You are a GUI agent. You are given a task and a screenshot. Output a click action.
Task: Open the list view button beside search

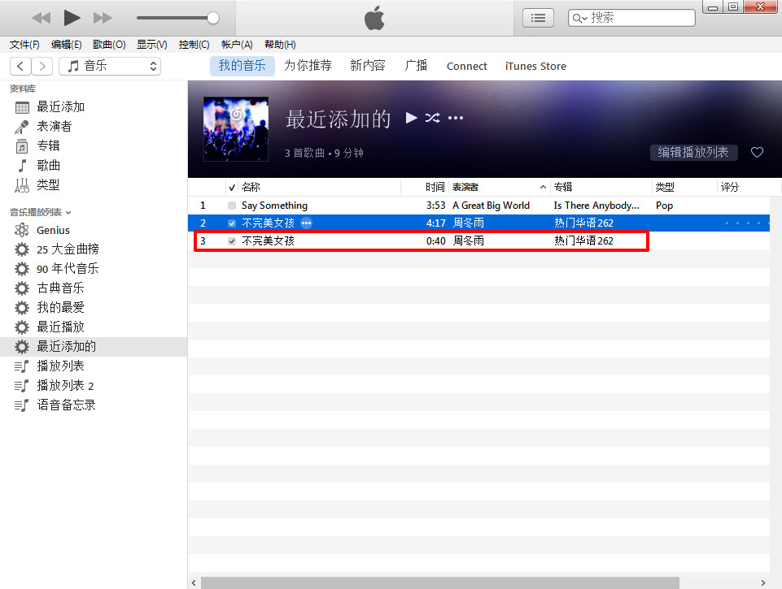click(538, 19)
